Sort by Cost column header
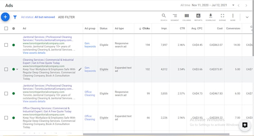The image size is (254, 136). [220, 28]
